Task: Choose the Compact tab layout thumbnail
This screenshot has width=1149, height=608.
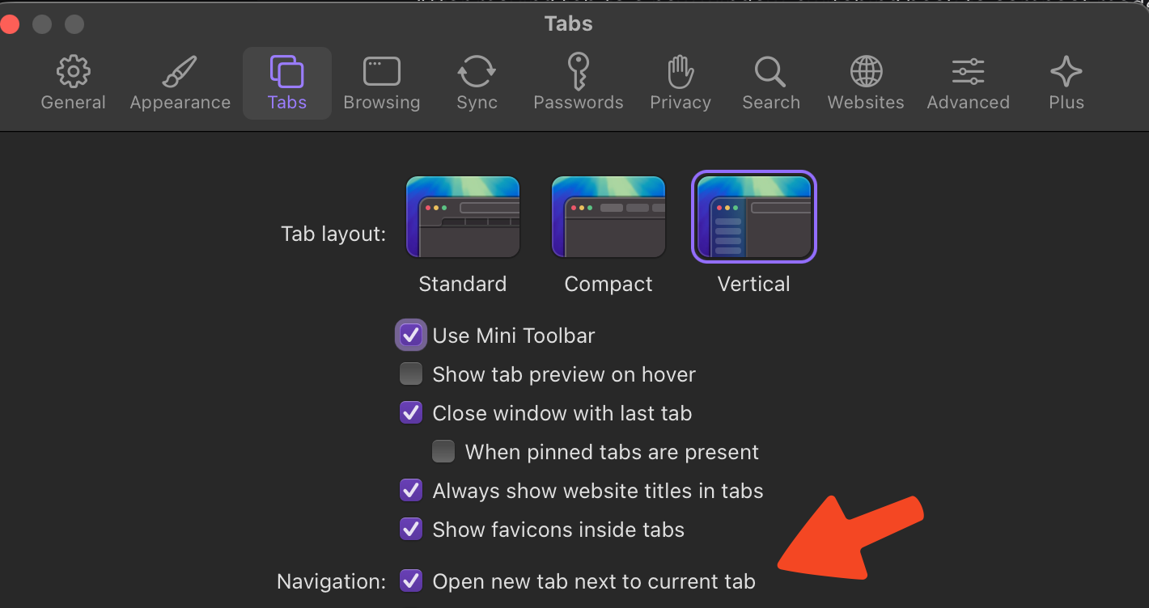Action: tap(608, 217)
